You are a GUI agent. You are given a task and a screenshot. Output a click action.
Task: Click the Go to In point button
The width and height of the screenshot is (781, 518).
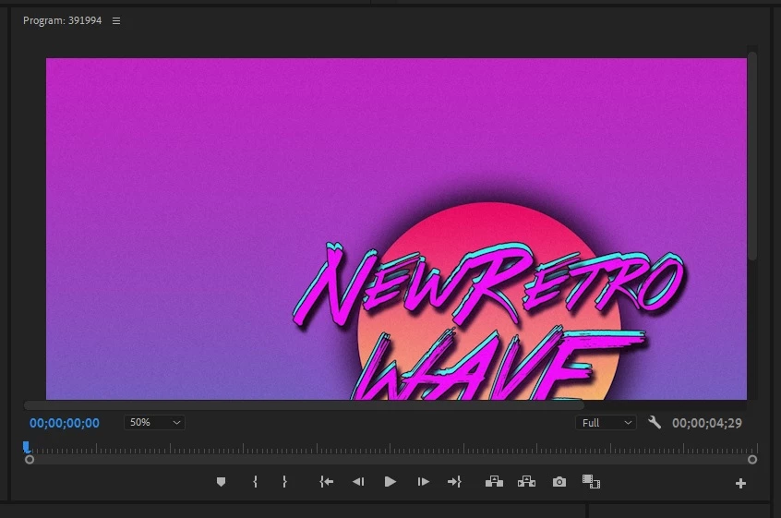[326, 482]
